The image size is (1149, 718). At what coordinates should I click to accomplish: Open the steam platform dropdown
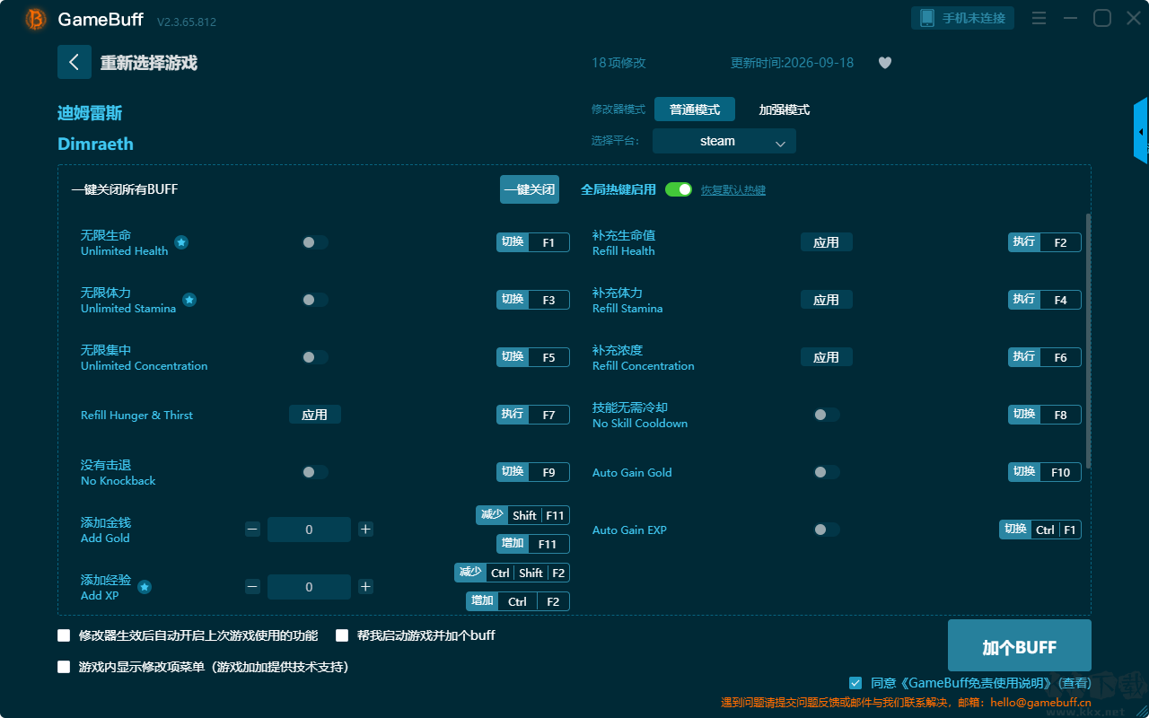(724, 141)
